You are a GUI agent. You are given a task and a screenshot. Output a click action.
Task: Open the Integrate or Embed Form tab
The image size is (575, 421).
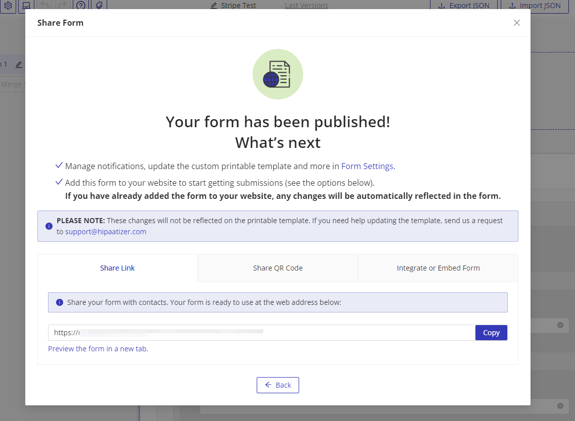click(x=438, y=268)
